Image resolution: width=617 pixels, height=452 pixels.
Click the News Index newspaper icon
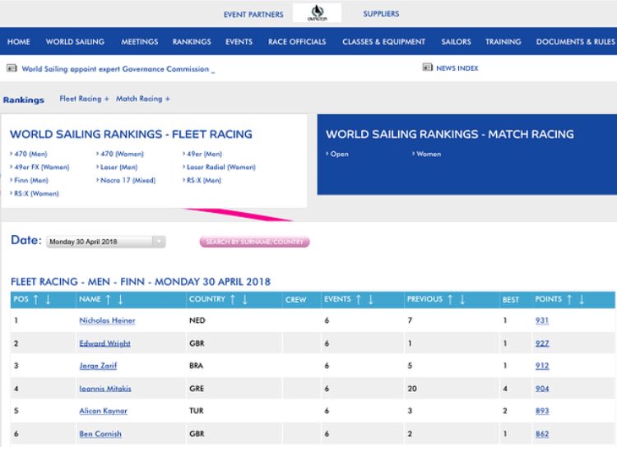427,67
